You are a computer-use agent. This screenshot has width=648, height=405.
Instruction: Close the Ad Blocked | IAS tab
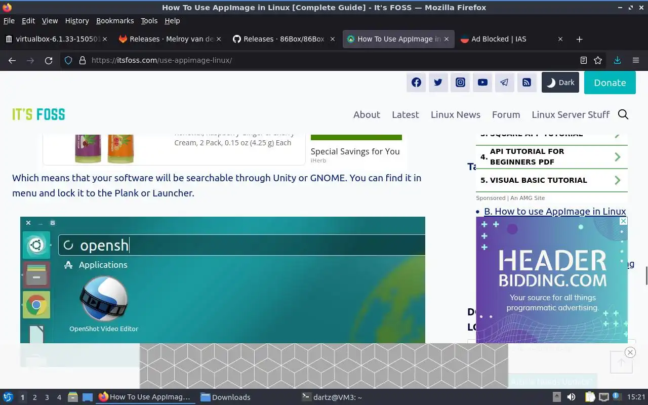coord(560,39)
